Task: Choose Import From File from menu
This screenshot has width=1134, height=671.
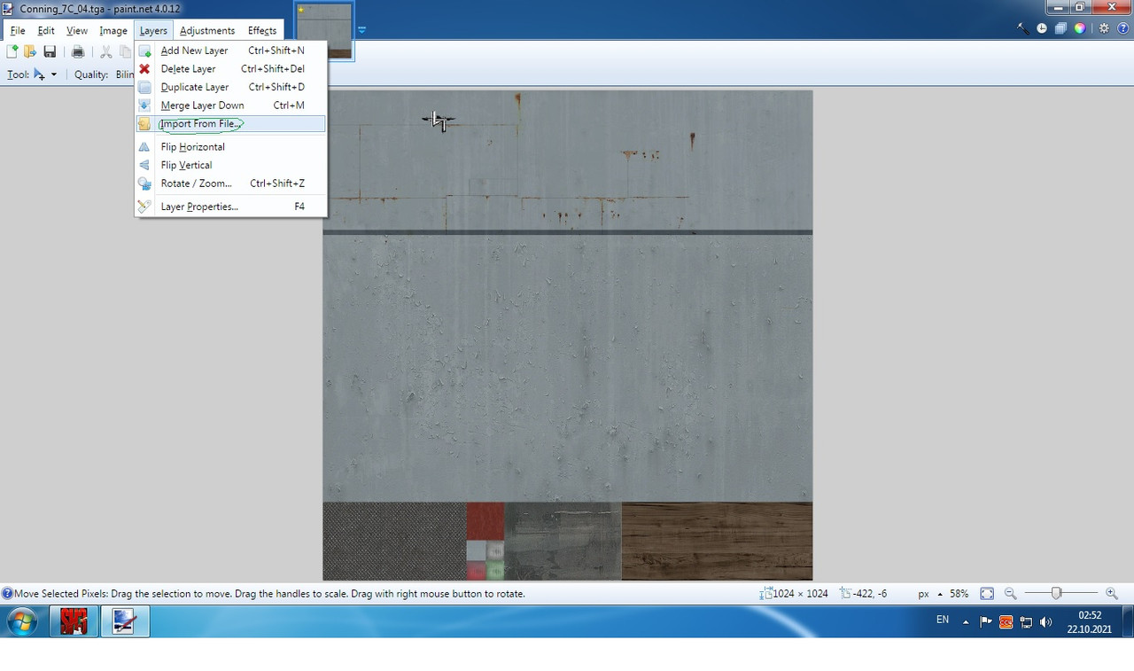Action: [231, 124]
